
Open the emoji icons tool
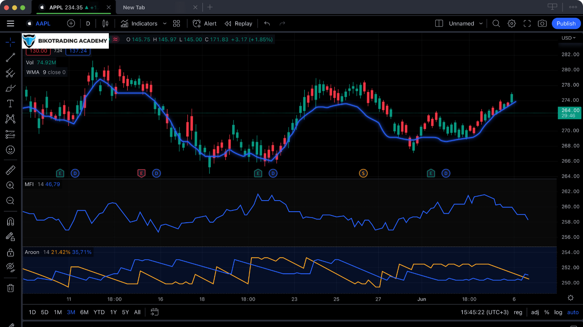click(10, 150)
